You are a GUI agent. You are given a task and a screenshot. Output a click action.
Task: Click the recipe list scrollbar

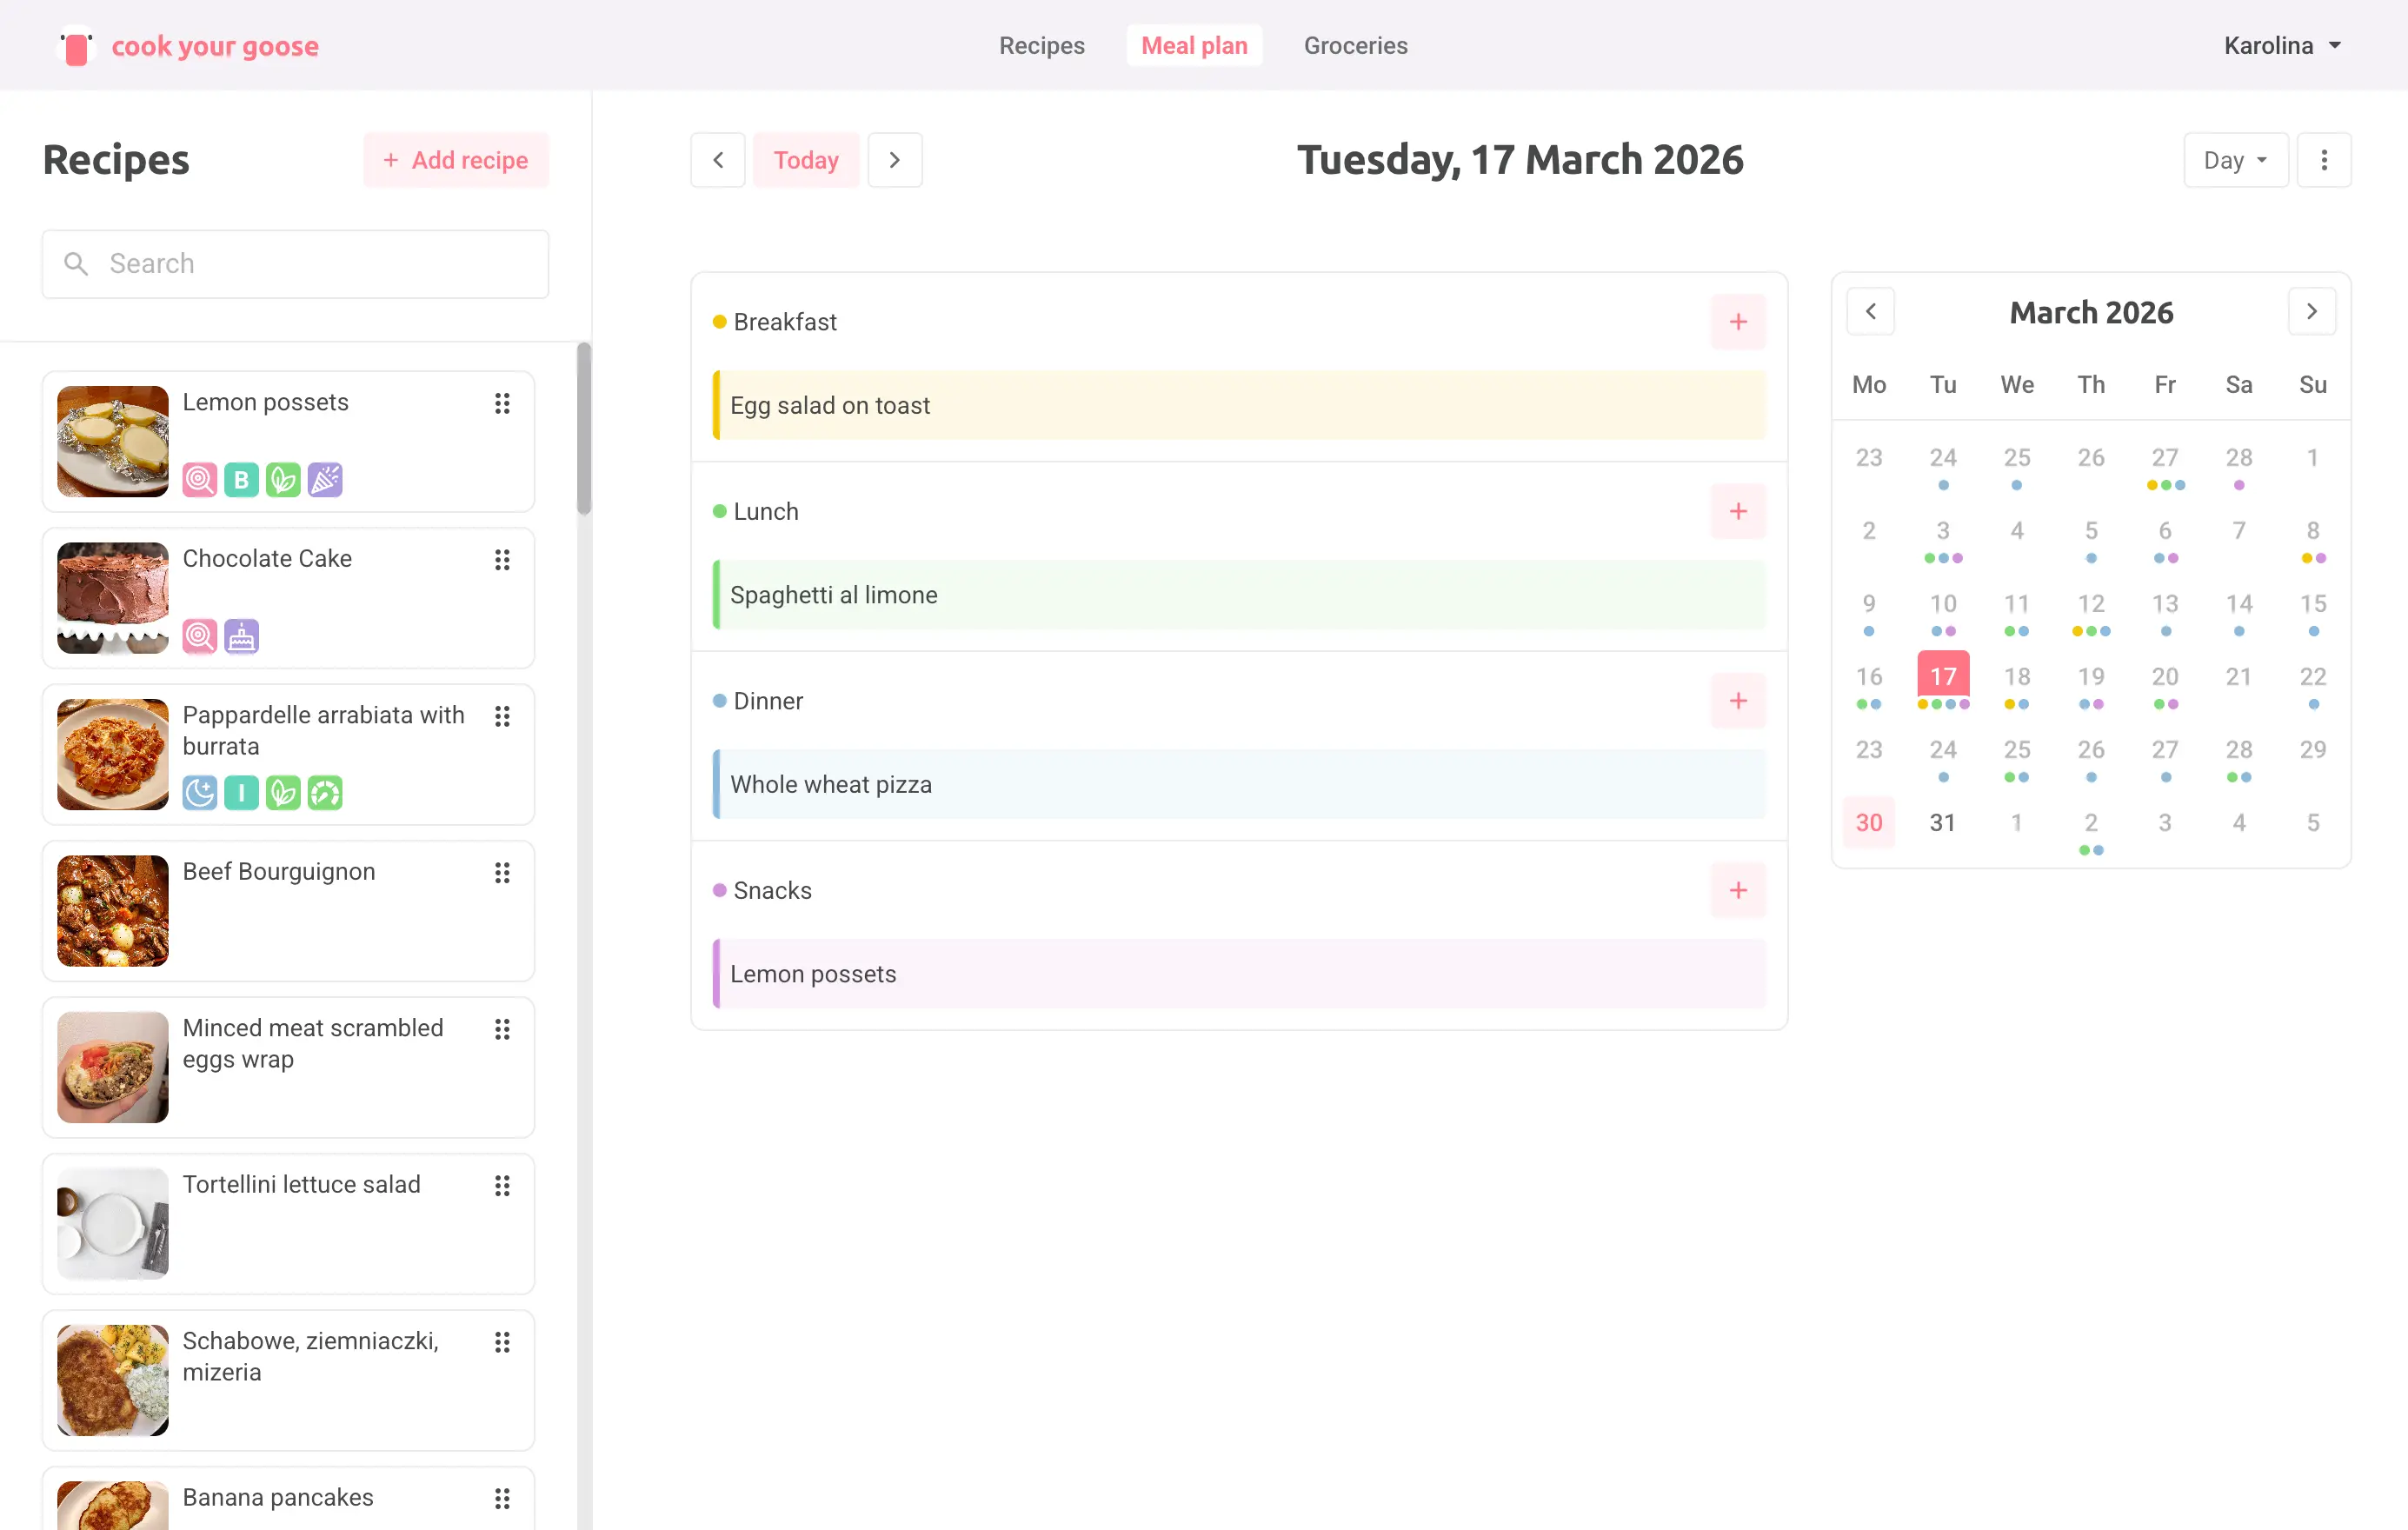[584, 428]
